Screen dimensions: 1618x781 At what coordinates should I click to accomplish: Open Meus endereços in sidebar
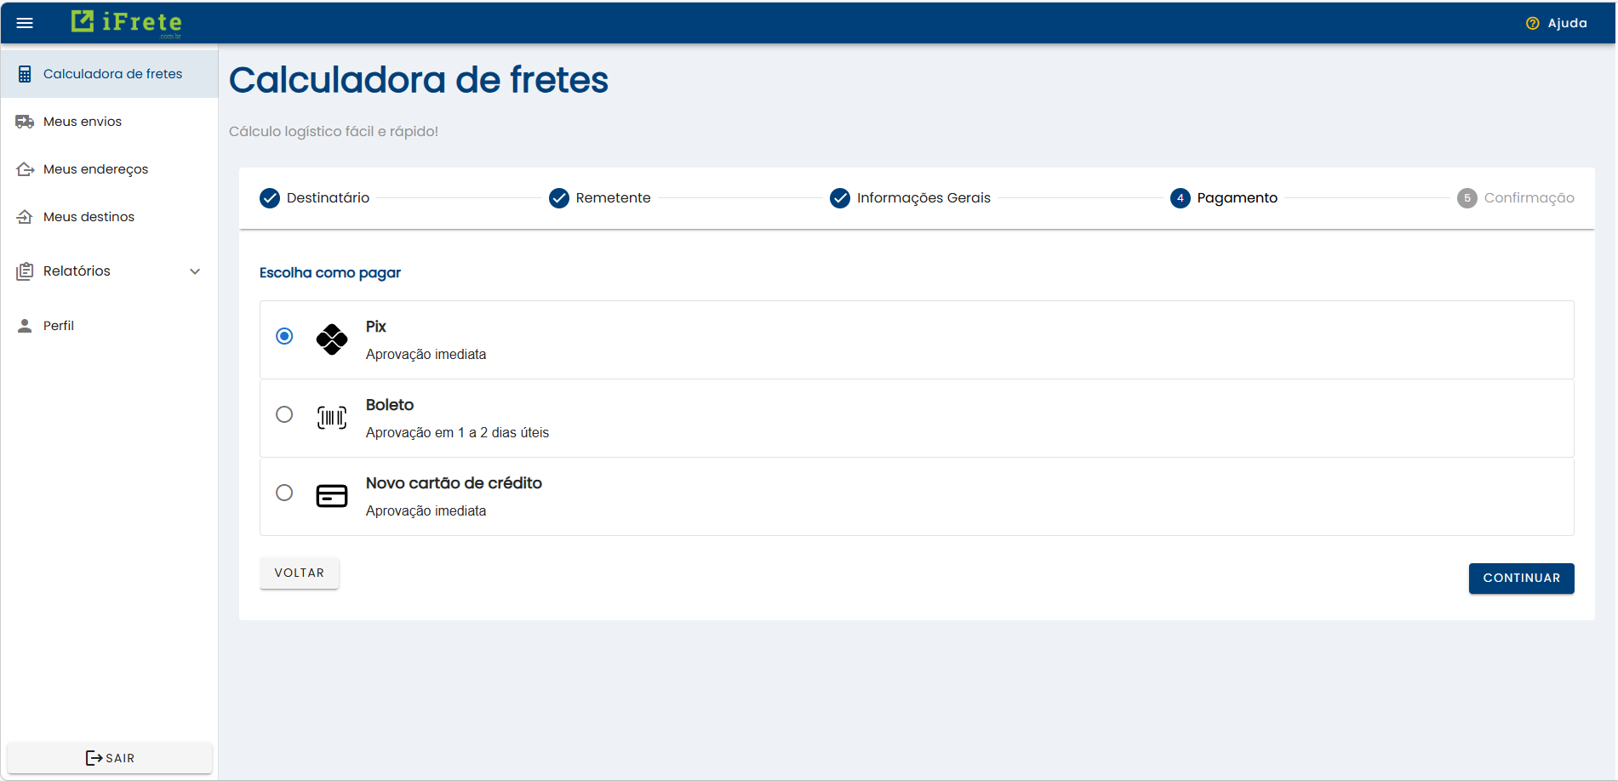pyautogui.click(x=95, y=169)
